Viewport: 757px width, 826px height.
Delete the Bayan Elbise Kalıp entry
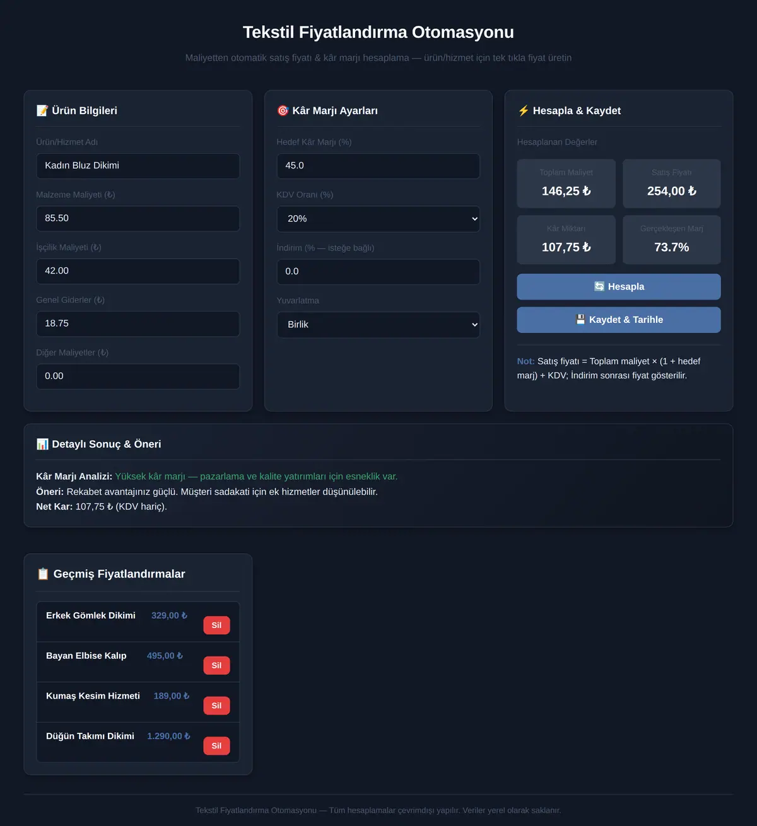216,666
